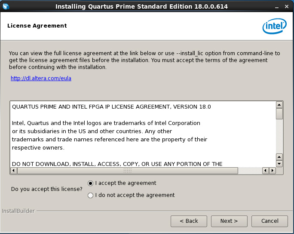Cancel the Quartus Prime installation
This screenshot has width=294, height=234.
click(x=269, y=221)
